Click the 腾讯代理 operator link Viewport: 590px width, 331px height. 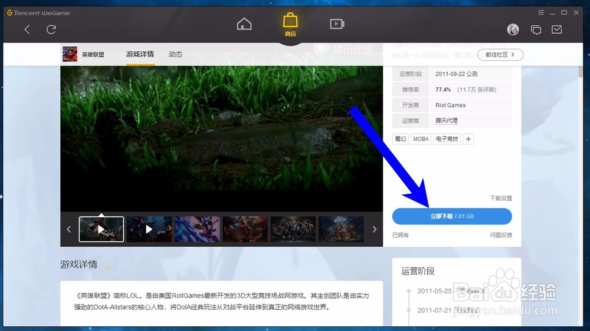pos(446,121)
